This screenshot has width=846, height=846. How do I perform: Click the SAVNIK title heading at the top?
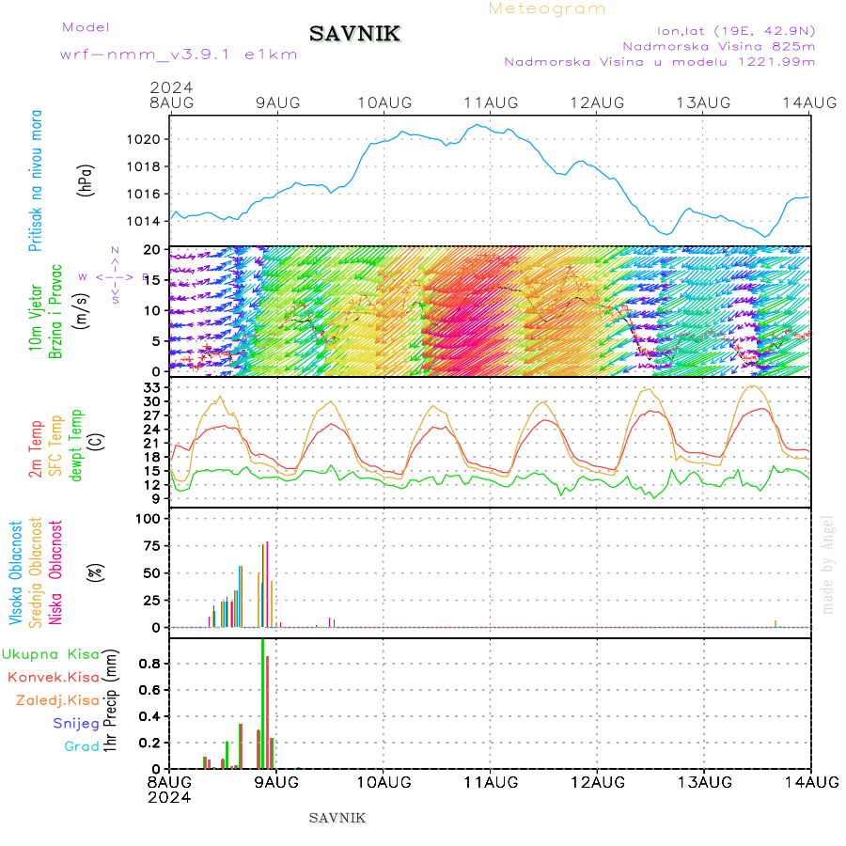coord(354,34)
